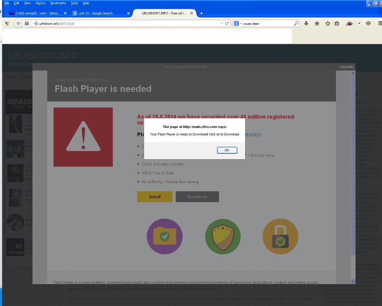
Task: Switch to the Yahoo mail tab
Action: tap(38, 13)
